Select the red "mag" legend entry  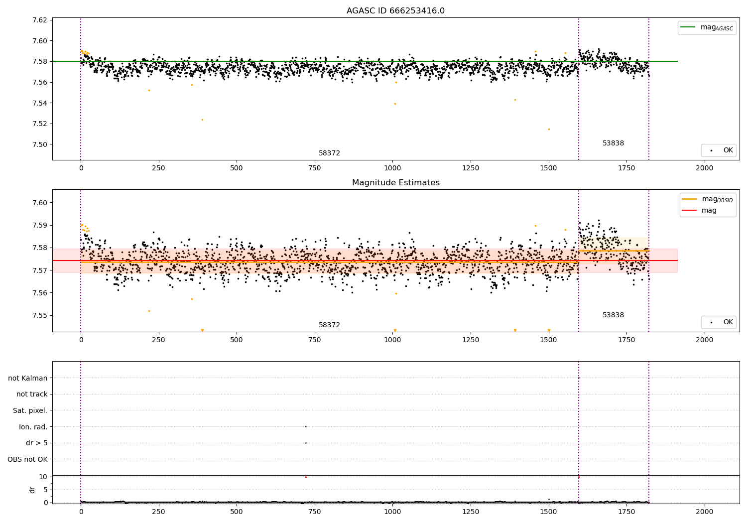(x=699, y=210)
